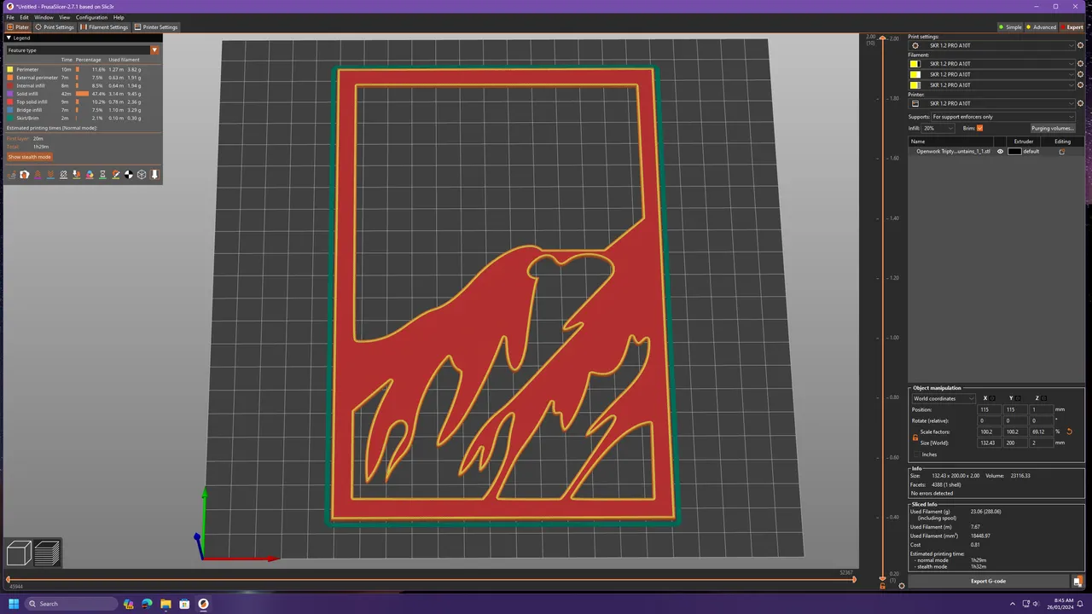Toggle the wireframe shells icon in legend
This screenshot has height=614, width=1092.
point(142,175)
